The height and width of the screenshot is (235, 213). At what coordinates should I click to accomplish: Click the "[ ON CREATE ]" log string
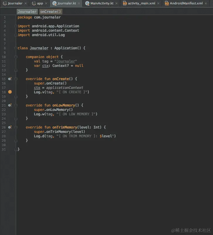[x=72, y=92]
